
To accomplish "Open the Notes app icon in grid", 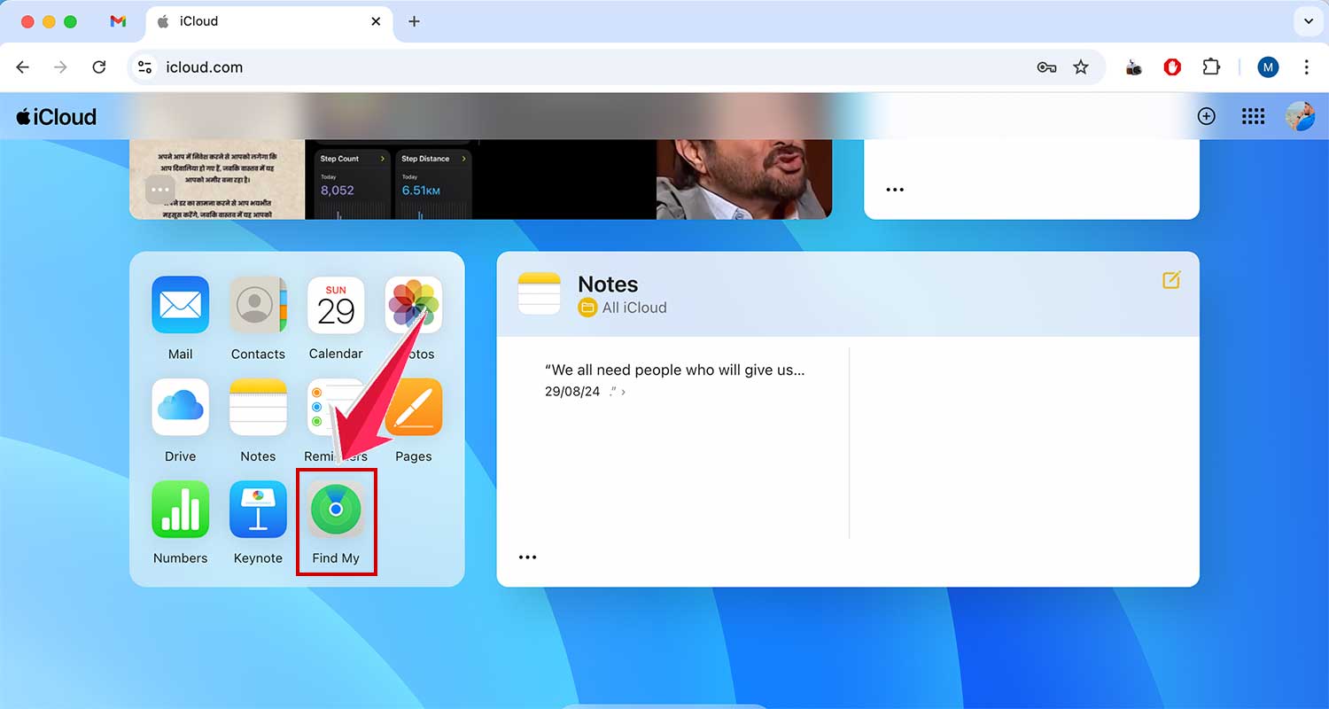I will point(258,408).
